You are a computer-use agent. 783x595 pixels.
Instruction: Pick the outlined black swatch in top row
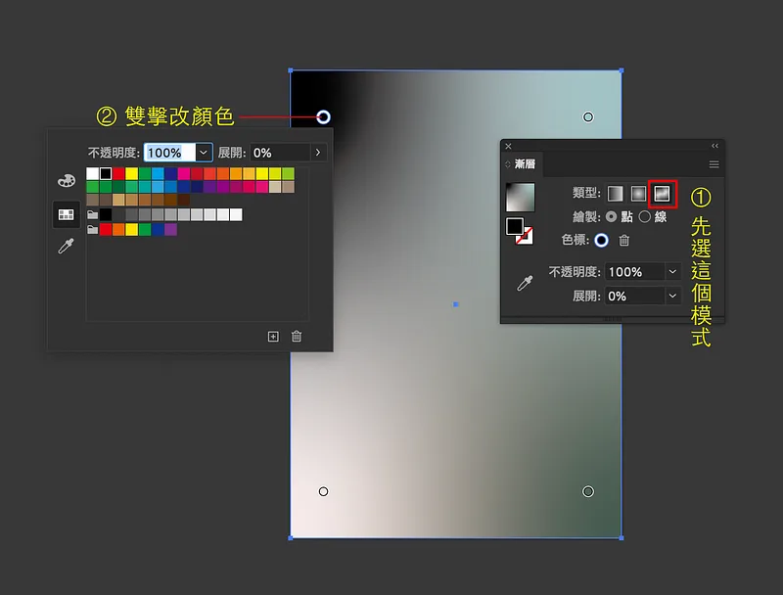coord(106,173)
